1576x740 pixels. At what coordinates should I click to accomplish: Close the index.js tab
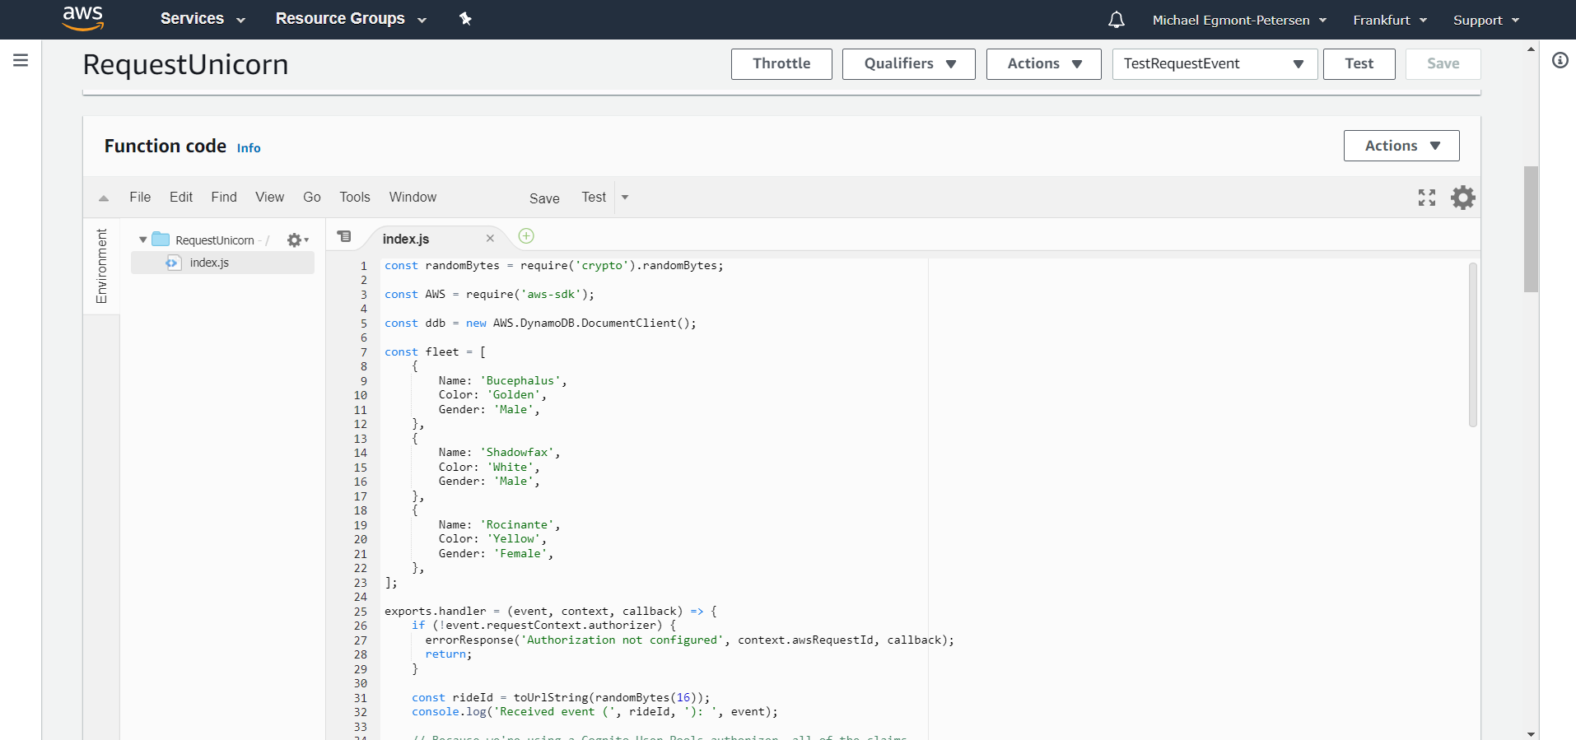coord(490,238)
